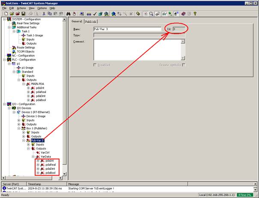Click the tree panel scroll down arrow
Image resolution: width=259 pixels, height=198 pixels.
click(65, 177)
